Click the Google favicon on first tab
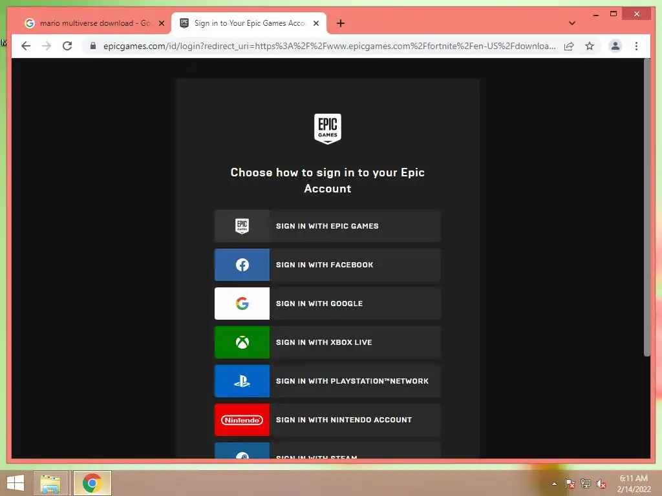The height and width of the screenshot is (496, 662). tap(30, 23)
